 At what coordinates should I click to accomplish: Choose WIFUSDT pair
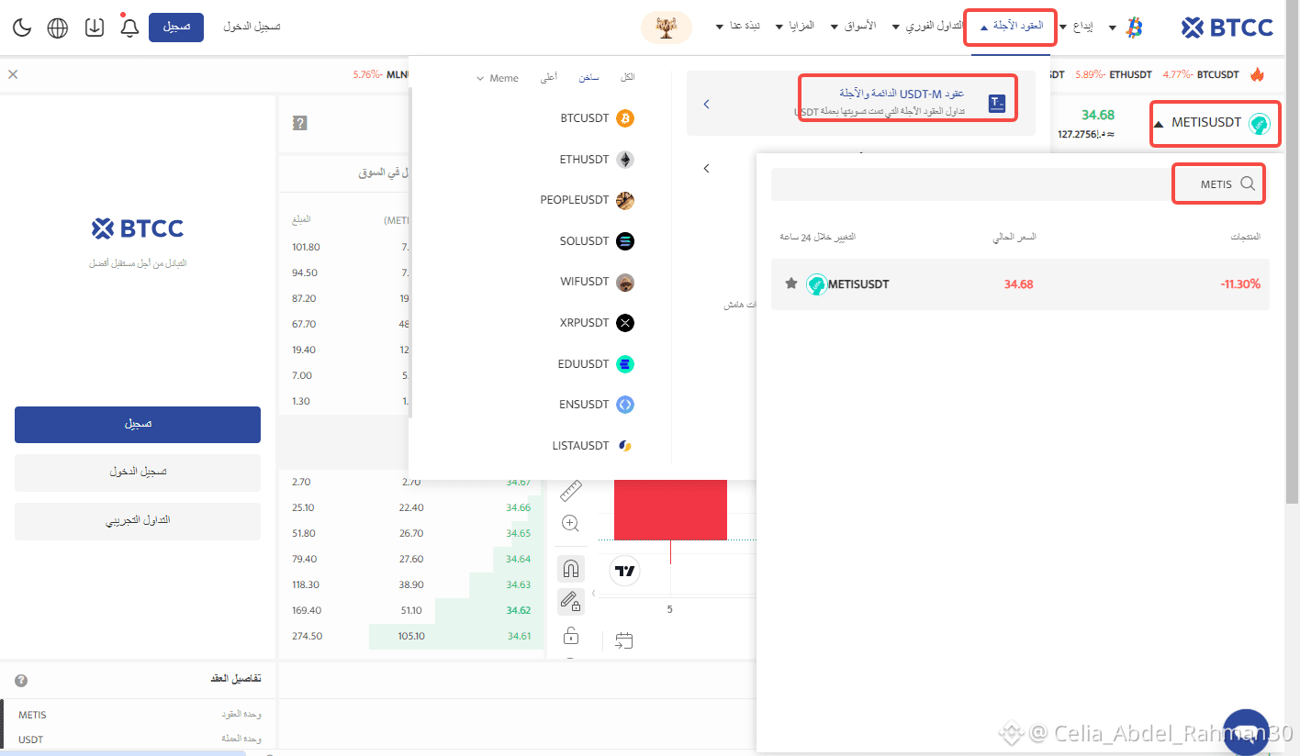pyautogui.click(x=597, y=282)
